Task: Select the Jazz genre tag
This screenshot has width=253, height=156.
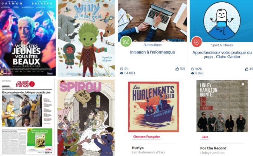Action: pos(205,137)
